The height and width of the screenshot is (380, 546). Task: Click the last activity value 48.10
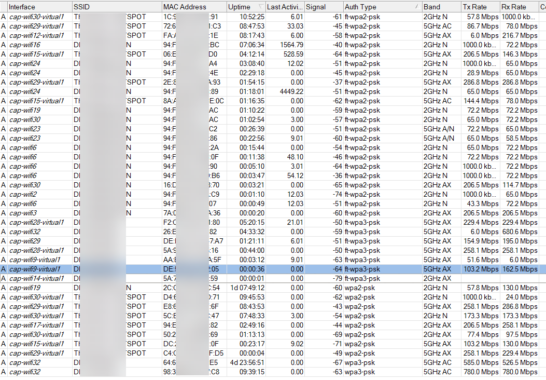tap(295, 157)
